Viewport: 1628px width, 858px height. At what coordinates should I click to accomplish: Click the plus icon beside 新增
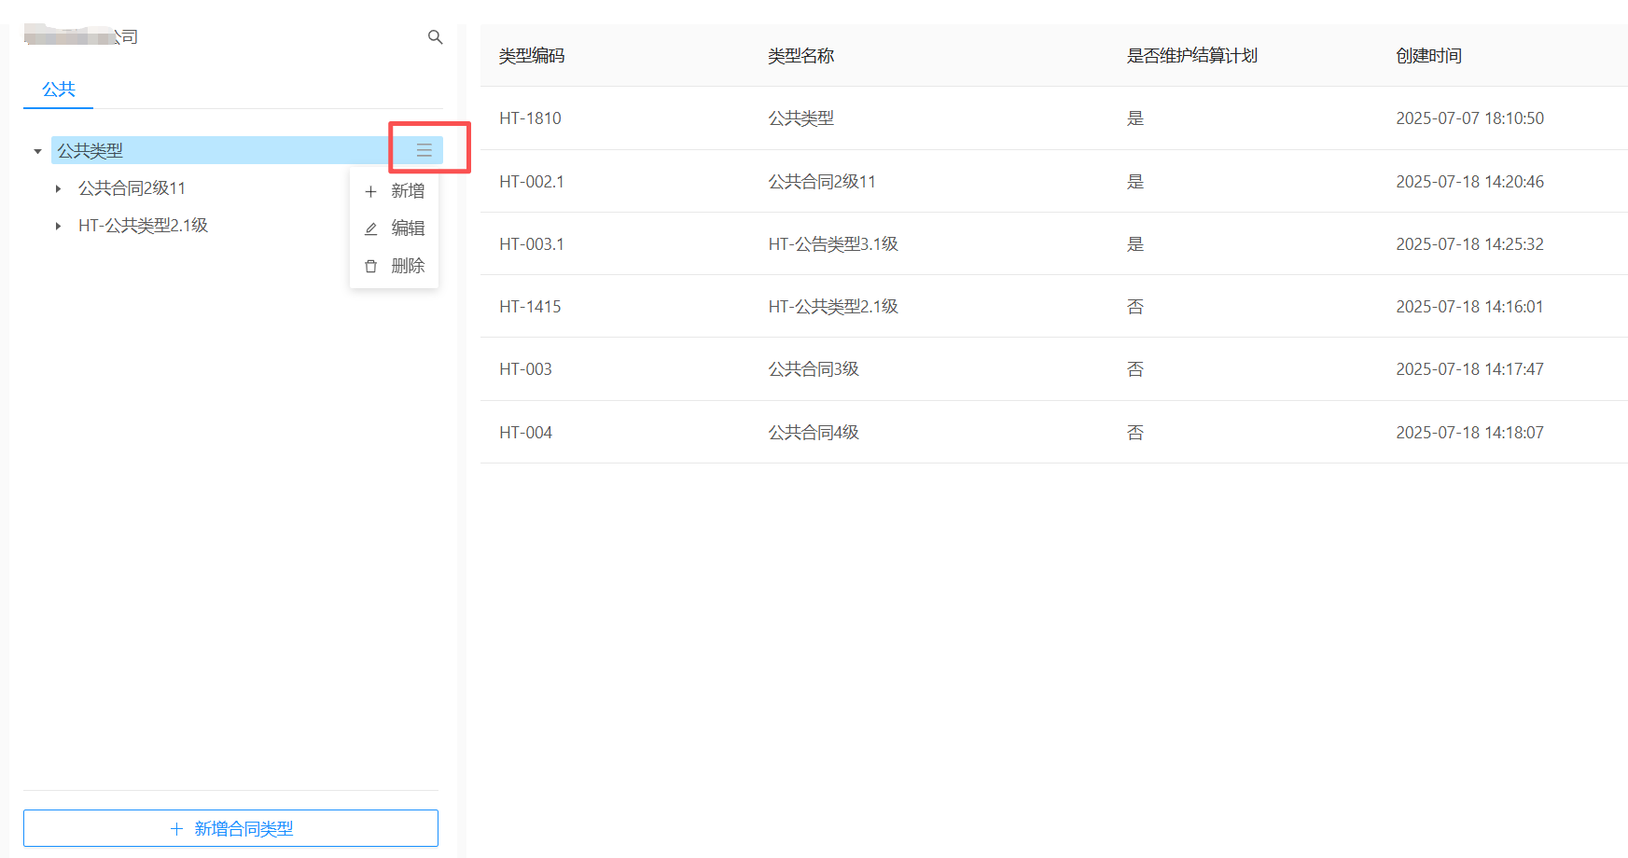tap(370, 191)
